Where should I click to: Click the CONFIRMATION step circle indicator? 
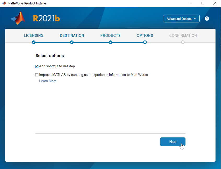[183, 42]
